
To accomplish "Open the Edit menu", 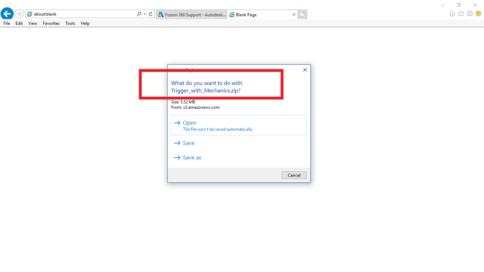I will (19, 23).
